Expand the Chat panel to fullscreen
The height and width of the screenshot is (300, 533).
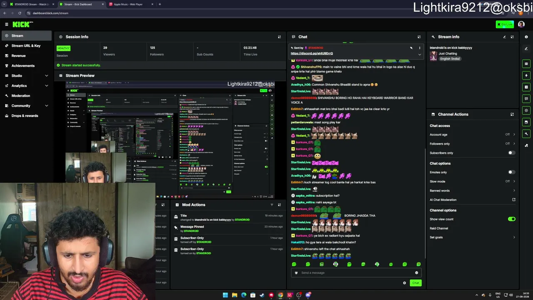(419, 37)
